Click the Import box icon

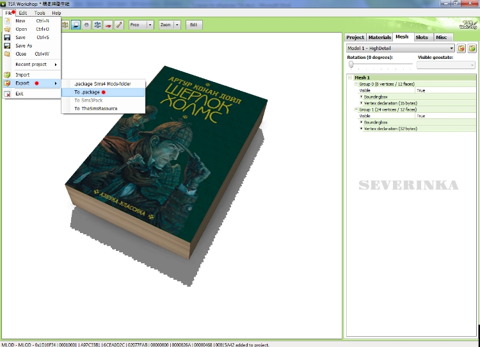pyautogui.click(x=7, y=75)
